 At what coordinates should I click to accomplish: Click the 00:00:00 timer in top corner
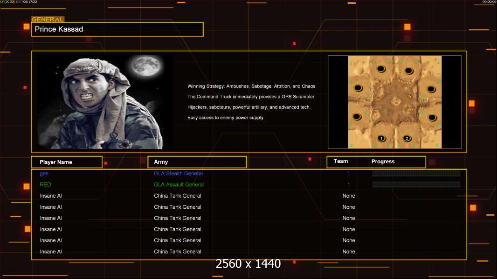pyautogui.click(x=489, y=2)
